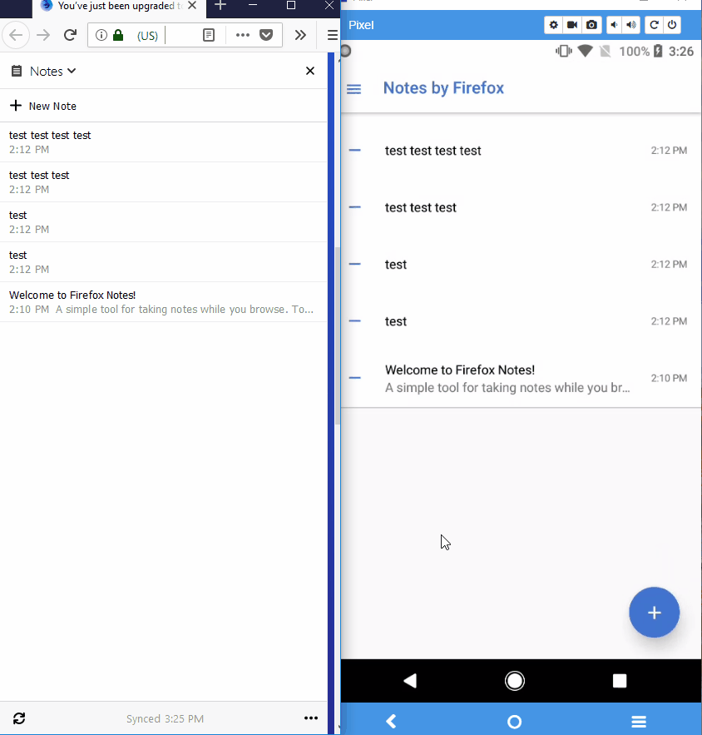Viewport: 702px width, 735px height.
Task: Click the emulator settings gear icon
Action: click(x=554, y=25)
